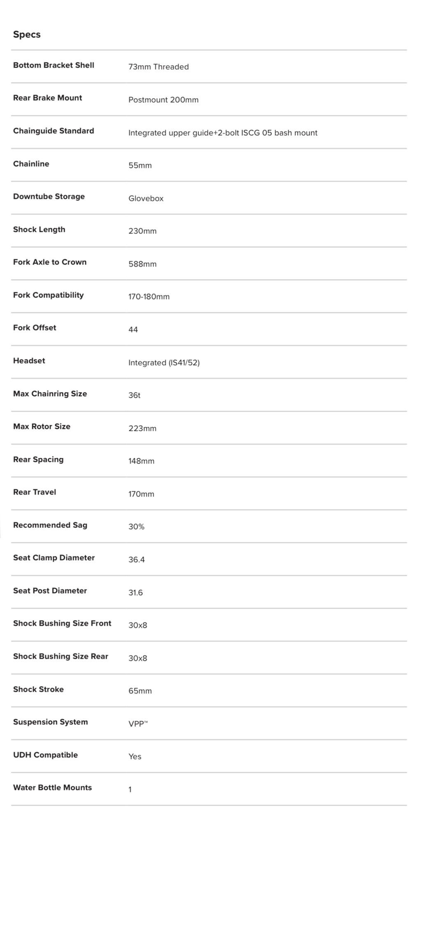This screenshot has height=947, width=421.
Task: Select the Suspension System VPP value
Action: [x=138, y=724]
